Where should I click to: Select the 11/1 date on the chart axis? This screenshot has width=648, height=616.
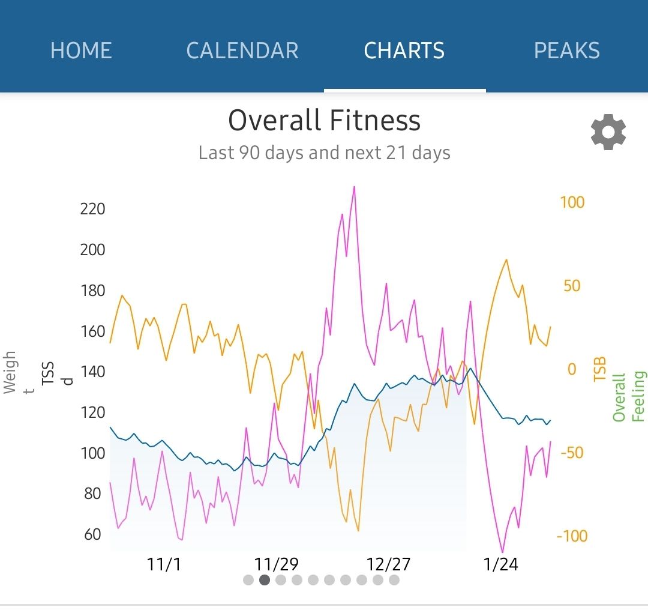pyautogui.click(x=164, y=564)
